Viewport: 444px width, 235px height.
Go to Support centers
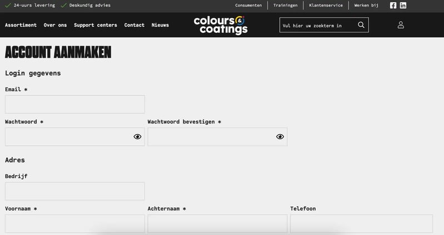pyautogui.click(x=96, y=25)
